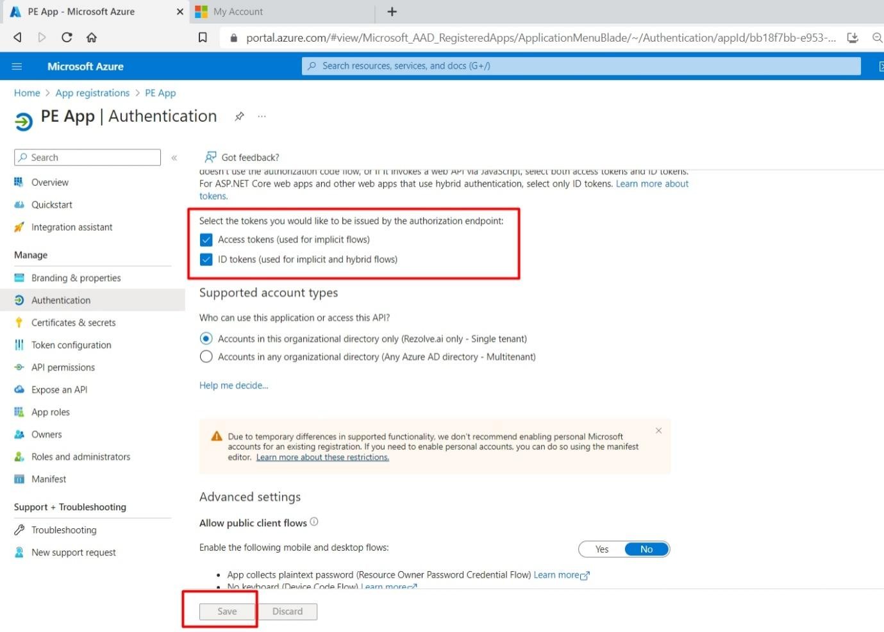
Task: Click info icon beside Allow public client flows
Action: (x=314, y=522)
